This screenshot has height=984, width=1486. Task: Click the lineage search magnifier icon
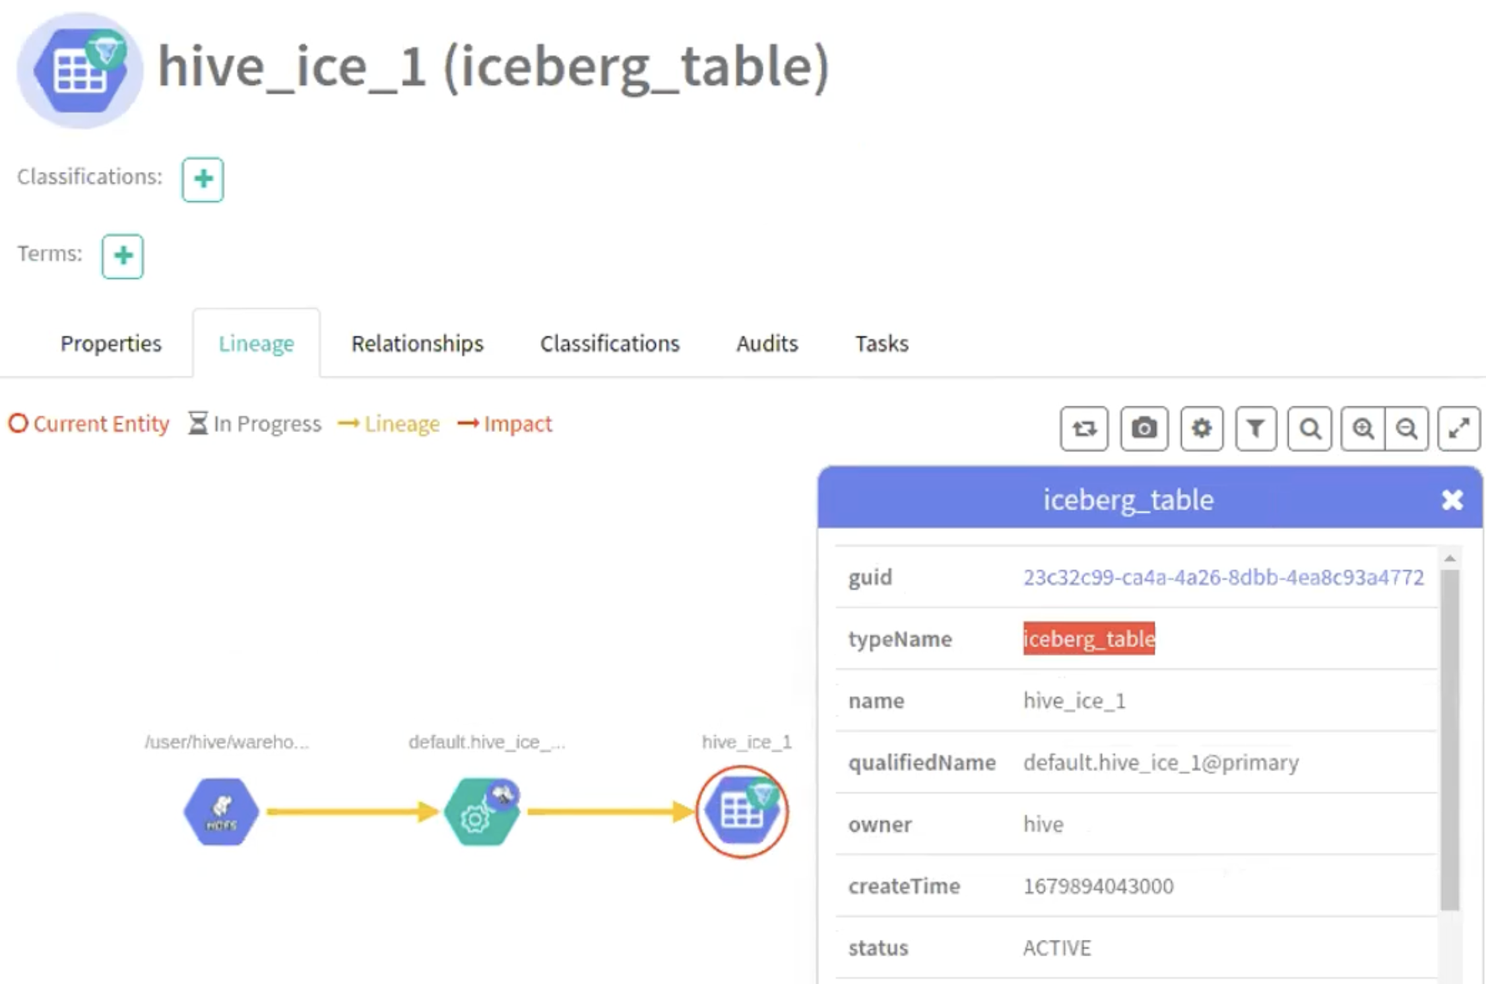point(1310,429)
